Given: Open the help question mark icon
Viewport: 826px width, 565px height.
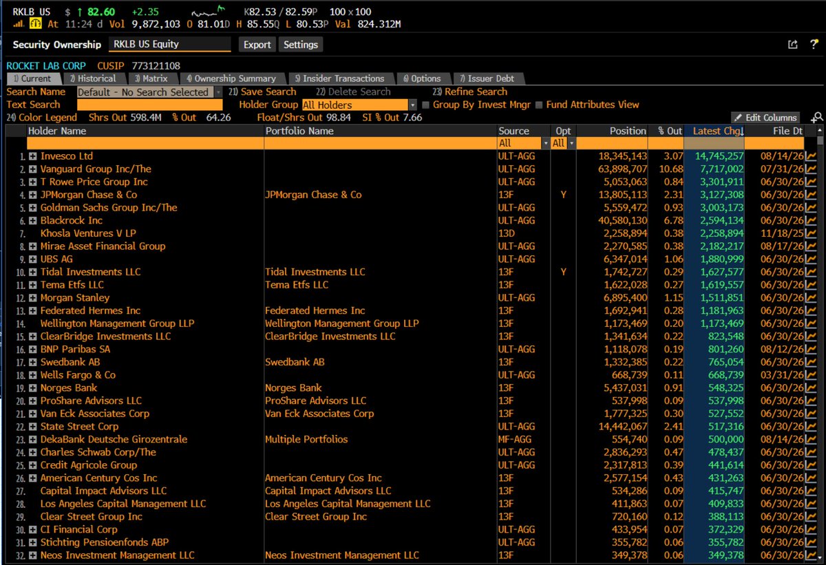Looking at the screenshot, I should pos(813,44).
